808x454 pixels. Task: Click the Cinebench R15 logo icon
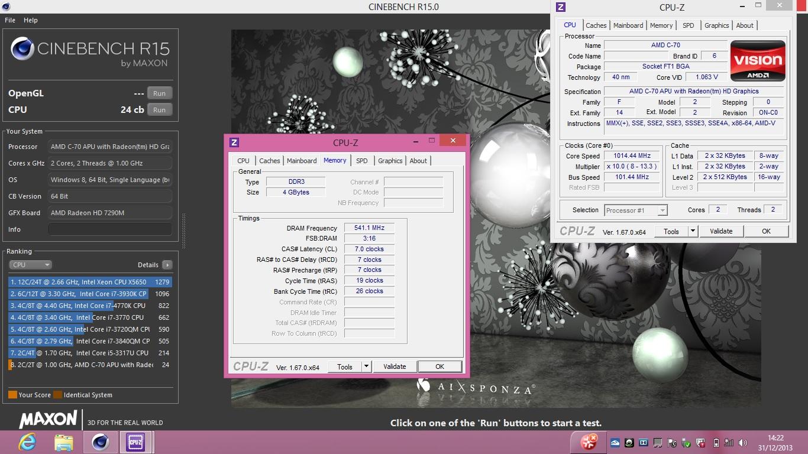[x=22, y=48]
